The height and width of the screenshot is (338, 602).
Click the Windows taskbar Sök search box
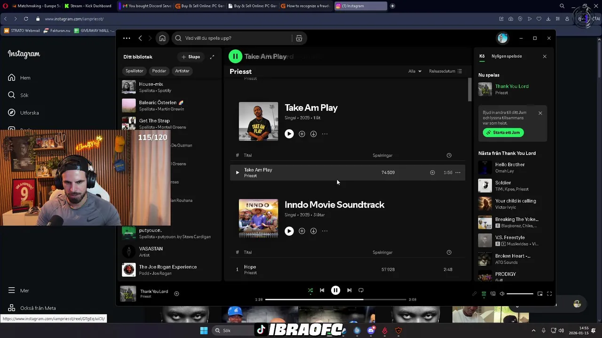[233, 330]
